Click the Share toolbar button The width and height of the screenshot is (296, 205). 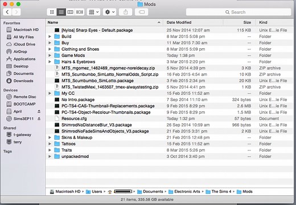point(126,12)
